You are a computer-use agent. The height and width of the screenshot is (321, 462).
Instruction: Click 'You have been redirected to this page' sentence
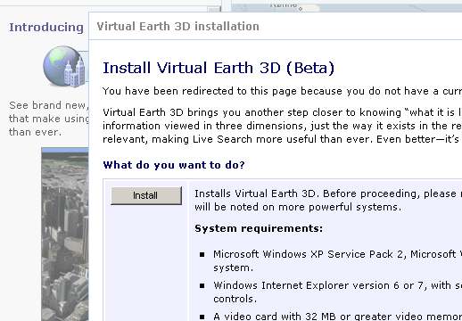tap(282, 91)
